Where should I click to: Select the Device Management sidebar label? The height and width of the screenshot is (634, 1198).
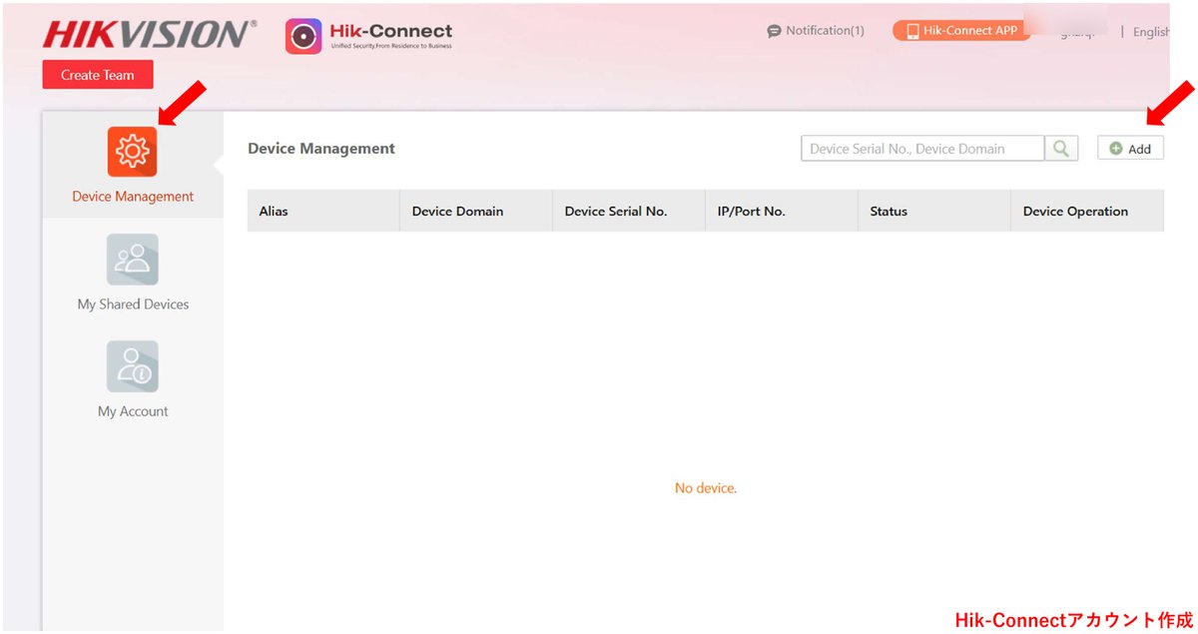coord(133,197)
